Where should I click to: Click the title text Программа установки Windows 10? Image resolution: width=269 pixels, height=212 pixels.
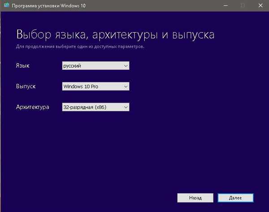click(x=48, y=6)
